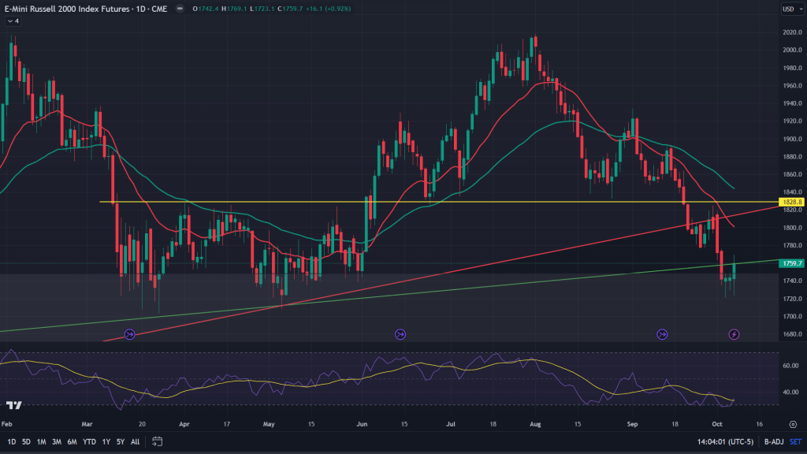This screenshot has height=454, width=807.
Task: Open the Go to date calendar icon
Action: pyautogui.click(x=157, y=441)
